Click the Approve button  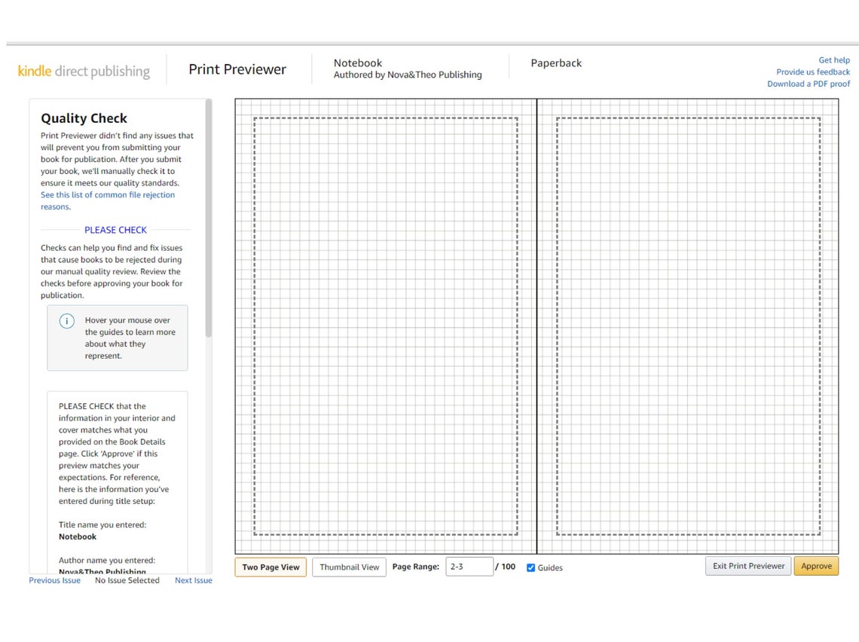816,566
